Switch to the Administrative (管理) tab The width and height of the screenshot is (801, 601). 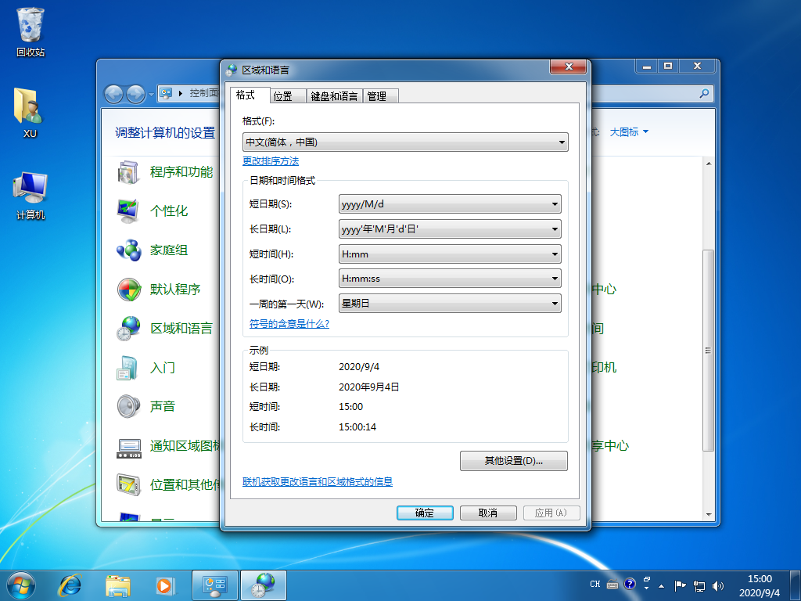pos(381,96)
